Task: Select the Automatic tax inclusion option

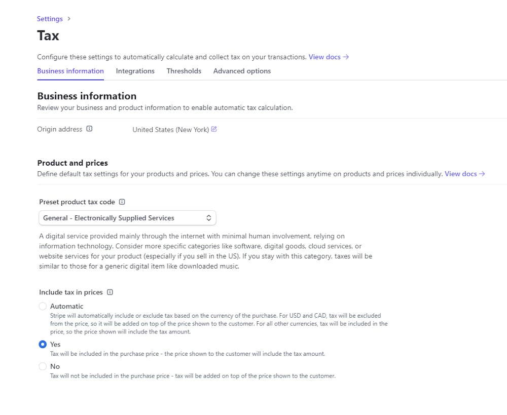Action: 43,306
